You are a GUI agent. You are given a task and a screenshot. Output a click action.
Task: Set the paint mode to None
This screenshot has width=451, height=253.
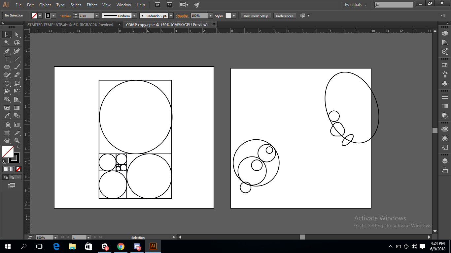coord(18,169)
